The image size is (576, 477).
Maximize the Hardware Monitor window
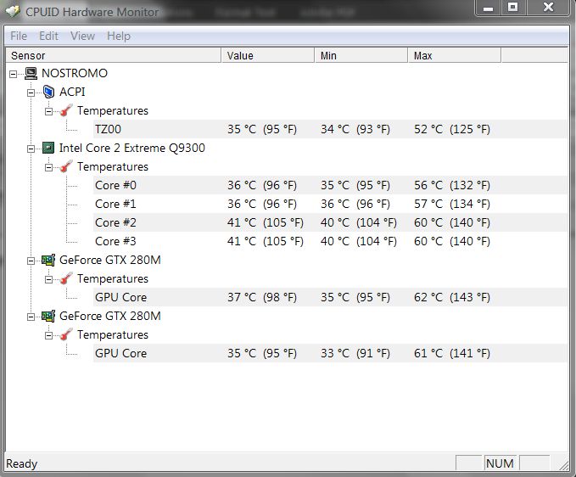point(513,8)
